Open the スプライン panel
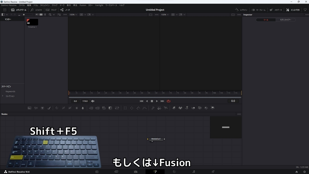The width and height of the screenshot is (309, 174). (241, 10)
